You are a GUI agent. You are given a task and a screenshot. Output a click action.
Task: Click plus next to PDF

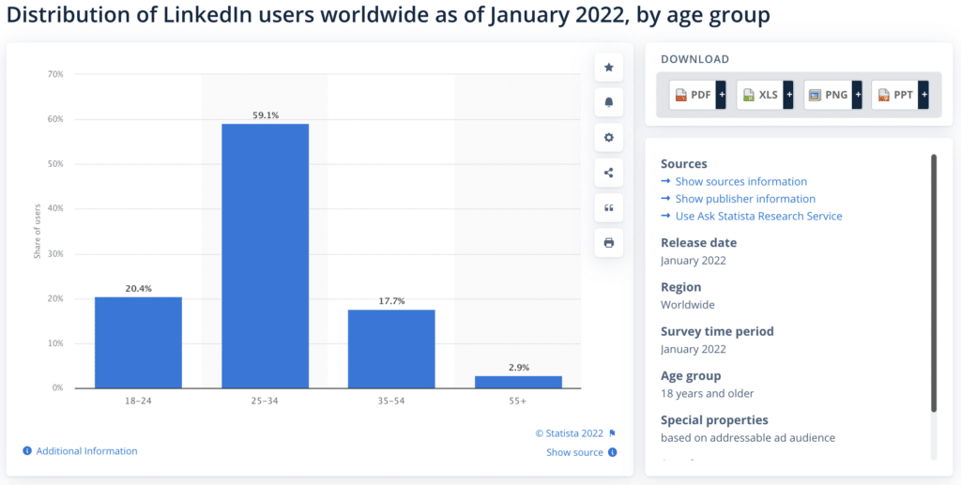coord(722,95)
